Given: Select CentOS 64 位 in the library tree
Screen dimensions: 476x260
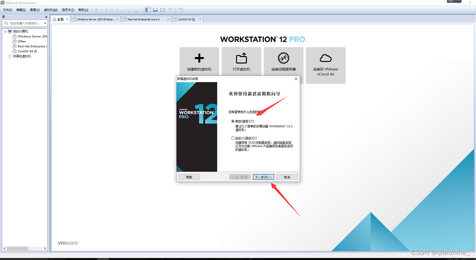Looking at the screenshot, I should pyautogui.click(x=27, y=51).
